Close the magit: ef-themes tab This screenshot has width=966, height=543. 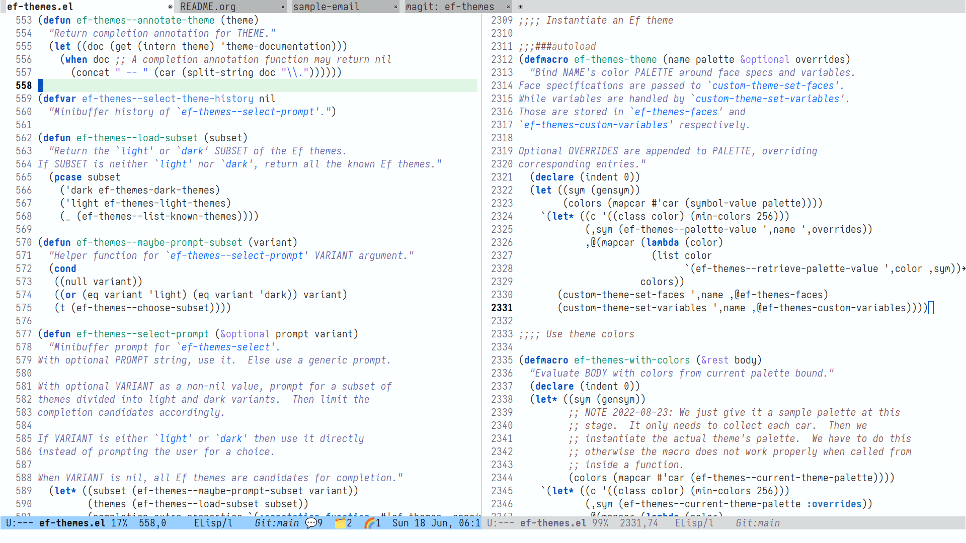tap(508, 7)
